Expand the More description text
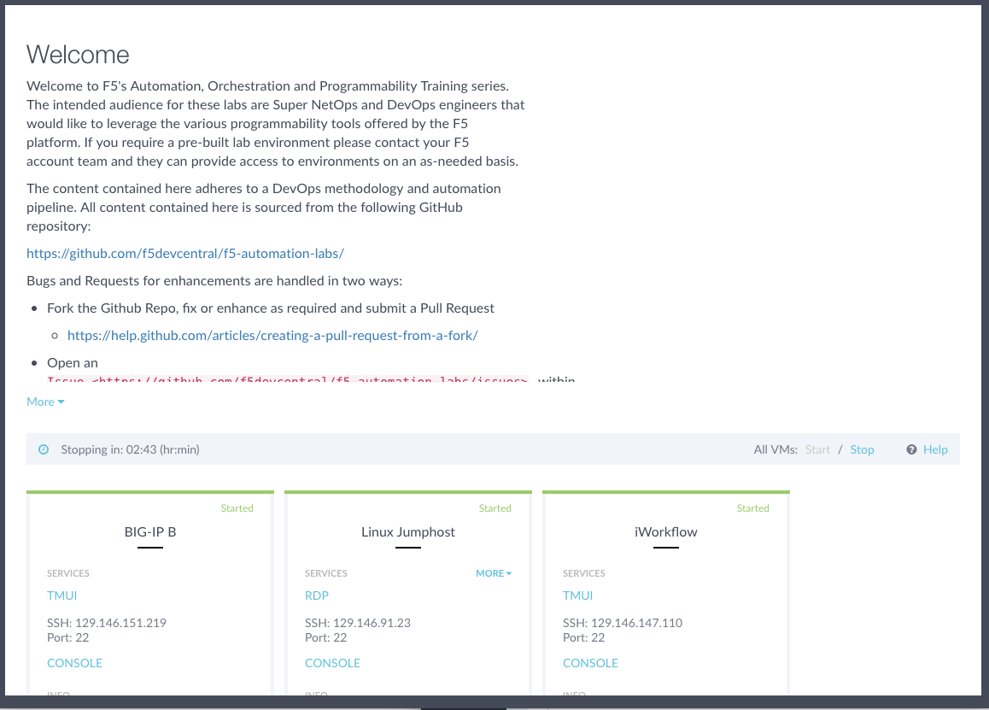This screenshot has width=989, height=710. 45,402
